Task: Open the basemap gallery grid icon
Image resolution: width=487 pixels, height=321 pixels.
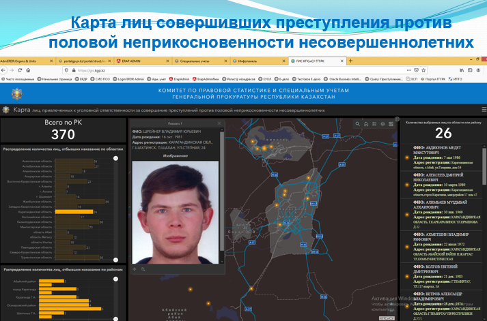Action: pyautogui.click(x=391, y=124)
